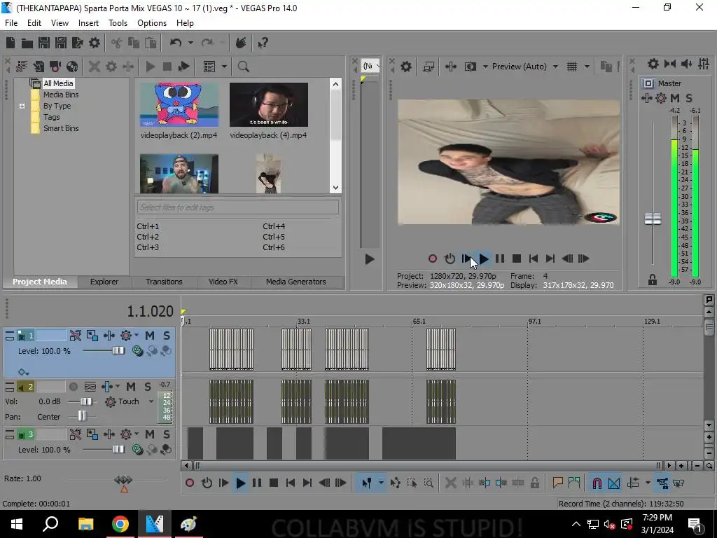Select the Smart Bins folder
This screenshot has width=717, height=538.
click(x=61, y=129)
